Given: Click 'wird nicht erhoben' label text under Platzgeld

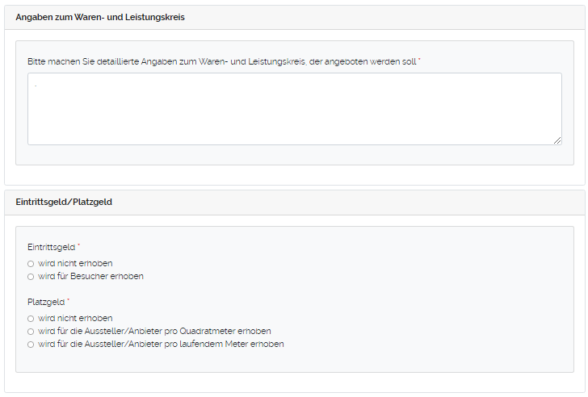Looking at the screenshot, I should (x=75, y=319).
